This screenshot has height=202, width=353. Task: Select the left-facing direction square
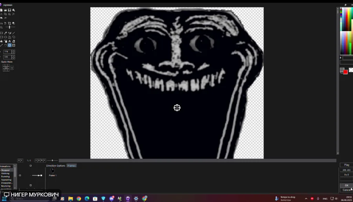[x=20, y=175]
